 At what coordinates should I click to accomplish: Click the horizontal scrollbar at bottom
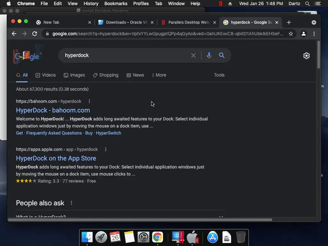tap(140, 220)
